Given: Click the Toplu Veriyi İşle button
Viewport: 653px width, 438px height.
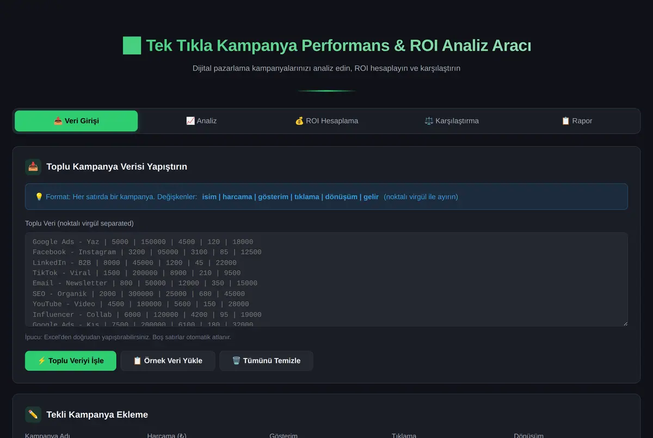Looking at the screenshot, I should (71, 361).
